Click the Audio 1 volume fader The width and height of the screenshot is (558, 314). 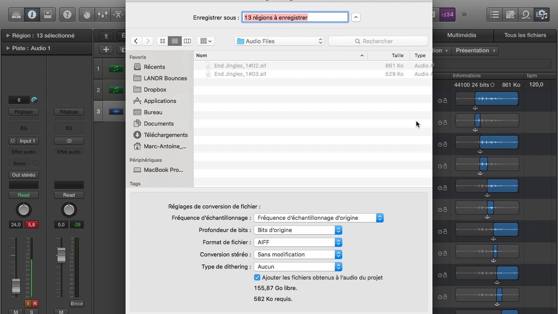(16, 286)
